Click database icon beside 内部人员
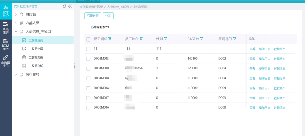 click(x=22, y=23)
